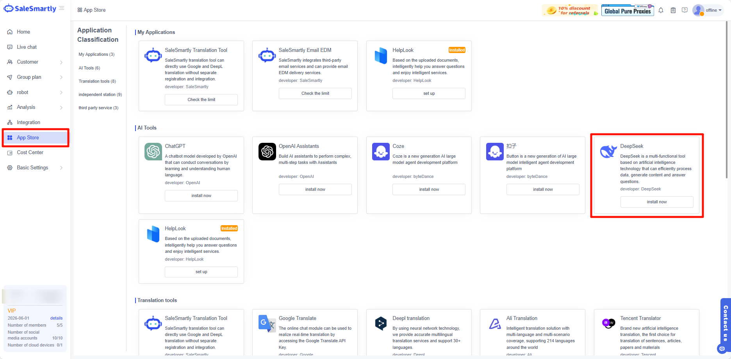Image resolution: width=731 pixels, height=359 pixels.
Task: Select the AI Tools (6) category
Action: point(89,68)
